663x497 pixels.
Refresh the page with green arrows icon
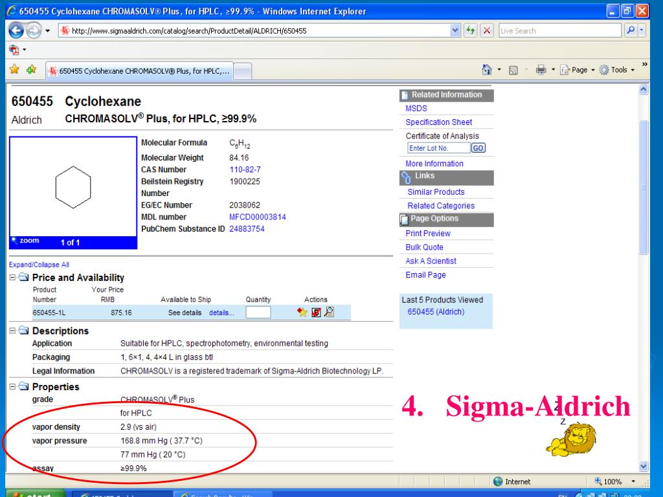(470, 30)
